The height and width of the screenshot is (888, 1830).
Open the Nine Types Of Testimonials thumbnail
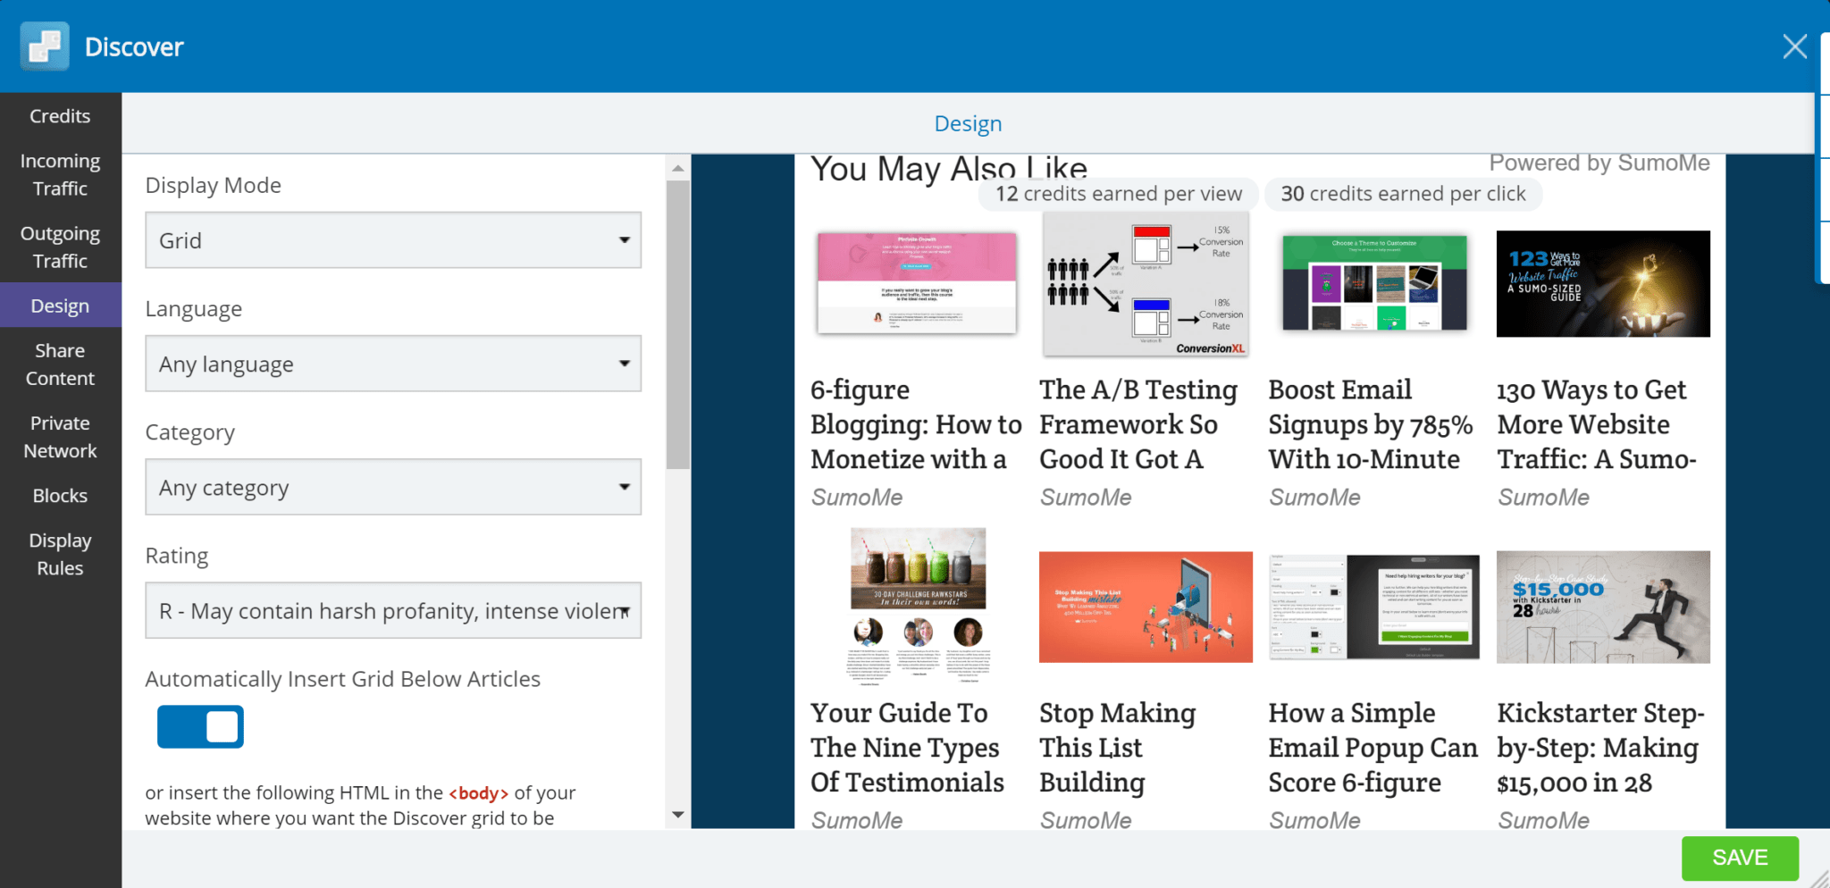[918, 607]
